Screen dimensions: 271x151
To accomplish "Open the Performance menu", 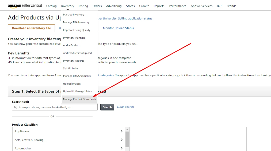I will [x=177, y=6].
